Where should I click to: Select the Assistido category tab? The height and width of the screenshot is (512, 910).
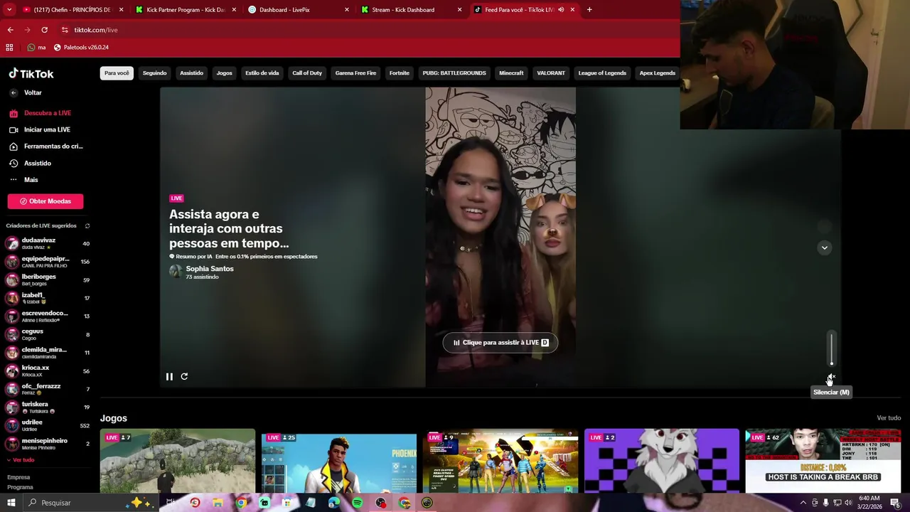191,73
